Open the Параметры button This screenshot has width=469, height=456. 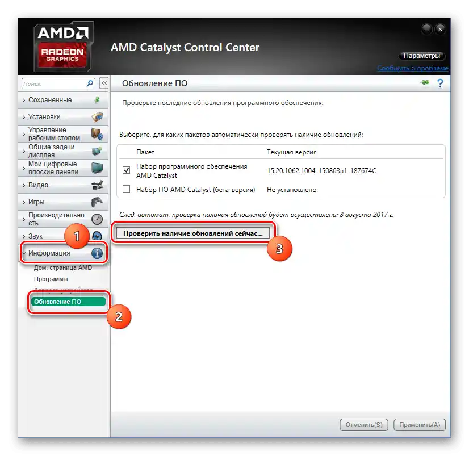(422, 56)
